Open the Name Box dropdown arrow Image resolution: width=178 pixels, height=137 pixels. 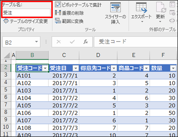[36, 42]
